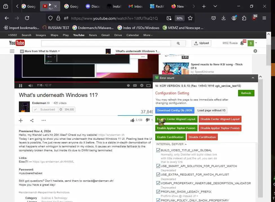Uncheck USE_EXTRA_REQUEST_FOR_WATCH_PLAYLIST
Screen dimensions: 275x202
tap(158, 174)
